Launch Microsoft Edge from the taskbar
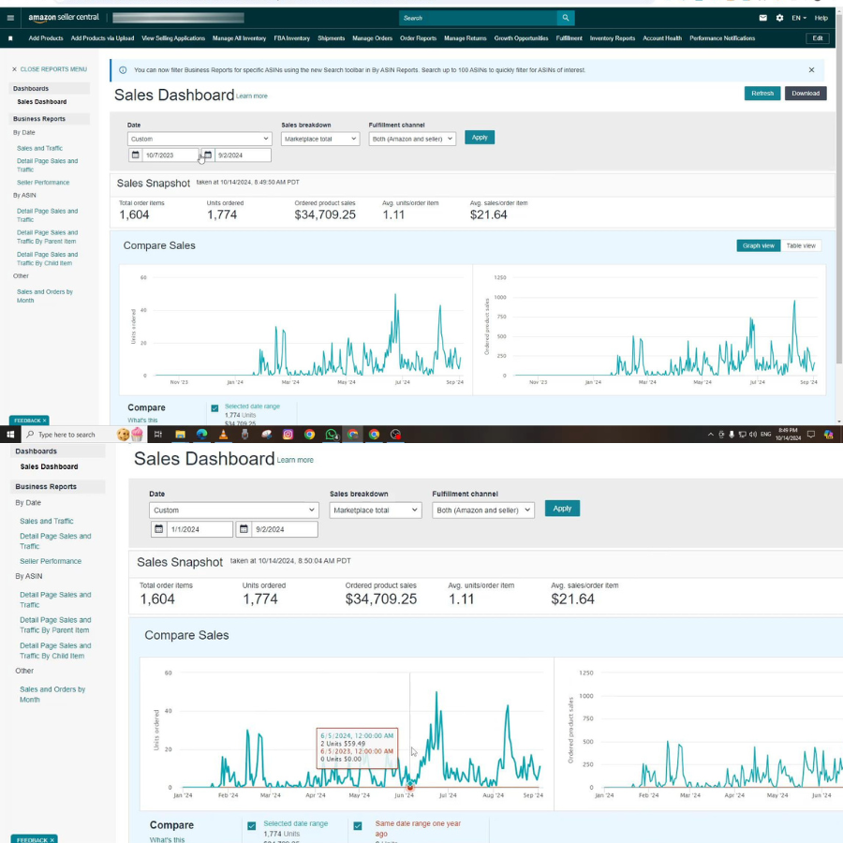The height and width of the screenshot is (843, 843). tap(201, 435)
